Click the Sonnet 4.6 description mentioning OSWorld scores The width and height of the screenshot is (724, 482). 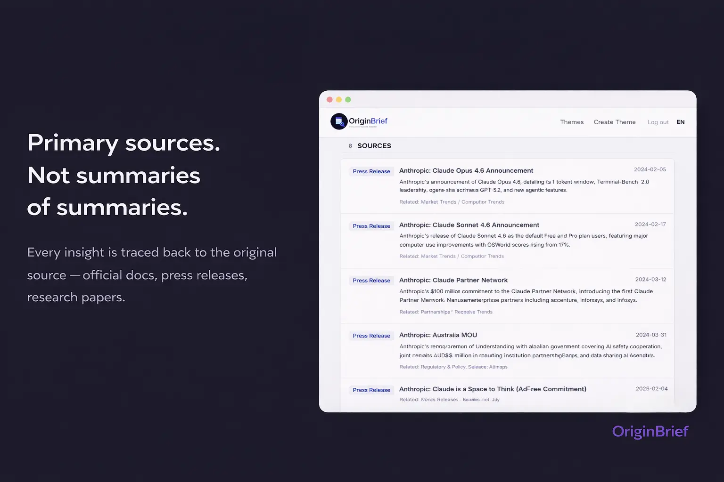tap(524, 240)
